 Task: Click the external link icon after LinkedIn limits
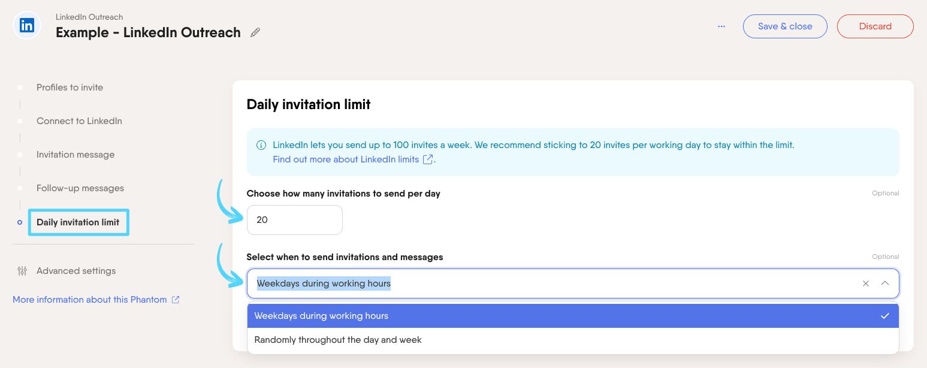click(x=428, y=159)
